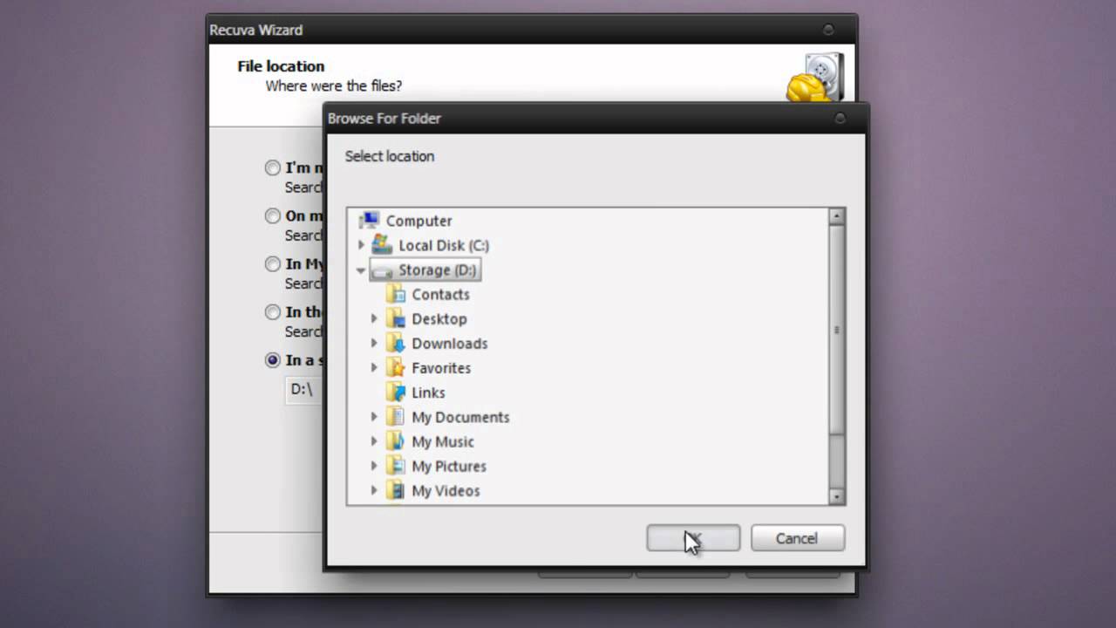Click the Desktop folder icon
Viewport: 1116px width, 628px height.
pyautogui.click(x=396, y=318)
